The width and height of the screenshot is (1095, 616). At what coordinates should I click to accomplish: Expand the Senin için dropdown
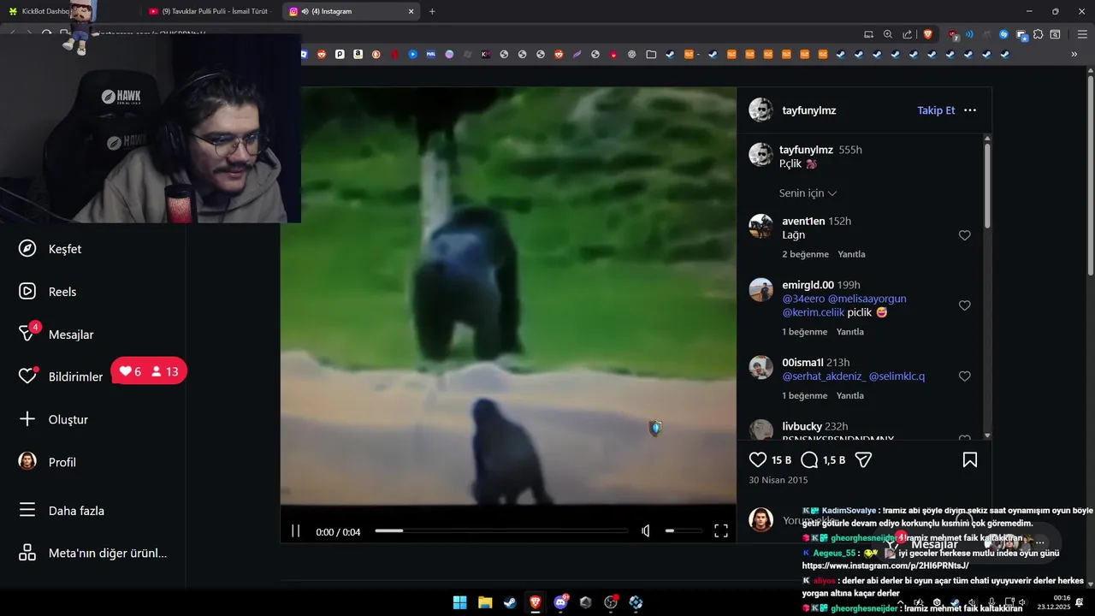click(808, 193)
